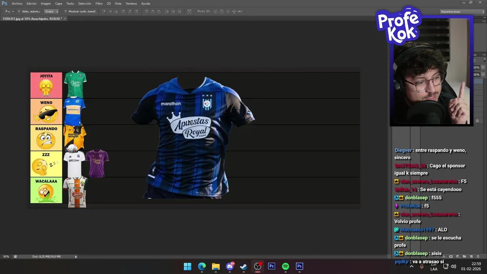Click align horizontal centers icon
The height and width of the screenshot is (274, 487).
130,11
